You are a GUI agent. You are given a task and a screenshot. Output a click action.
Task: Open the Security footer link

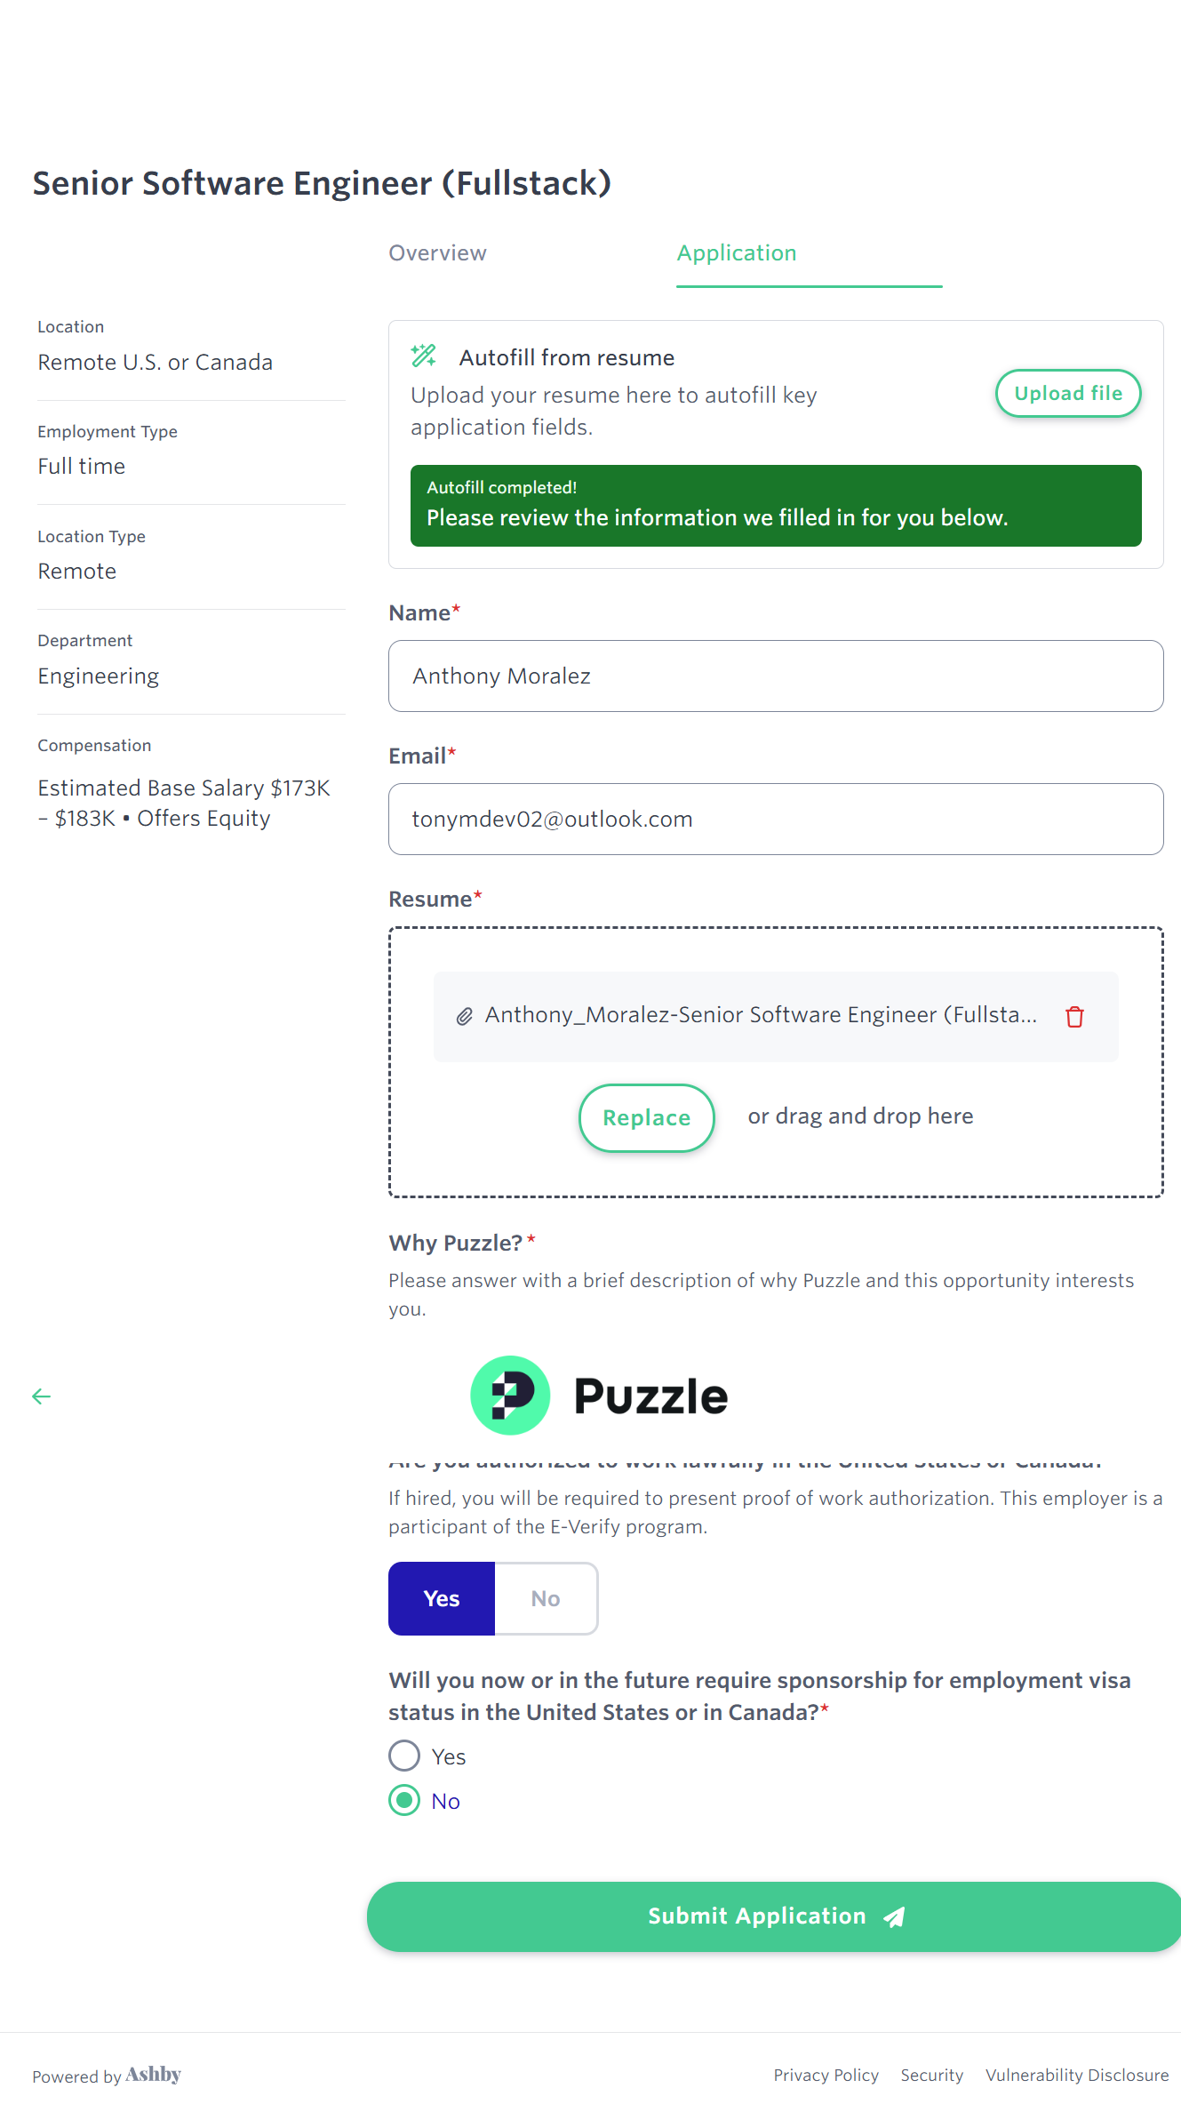click(x=931, y=2075)
